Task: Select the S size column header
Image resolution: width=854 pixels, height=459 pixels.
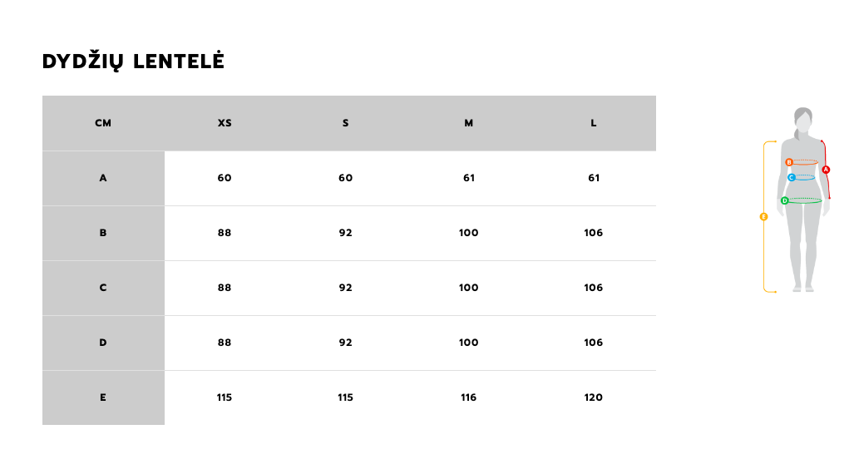Action: (345, 123)
